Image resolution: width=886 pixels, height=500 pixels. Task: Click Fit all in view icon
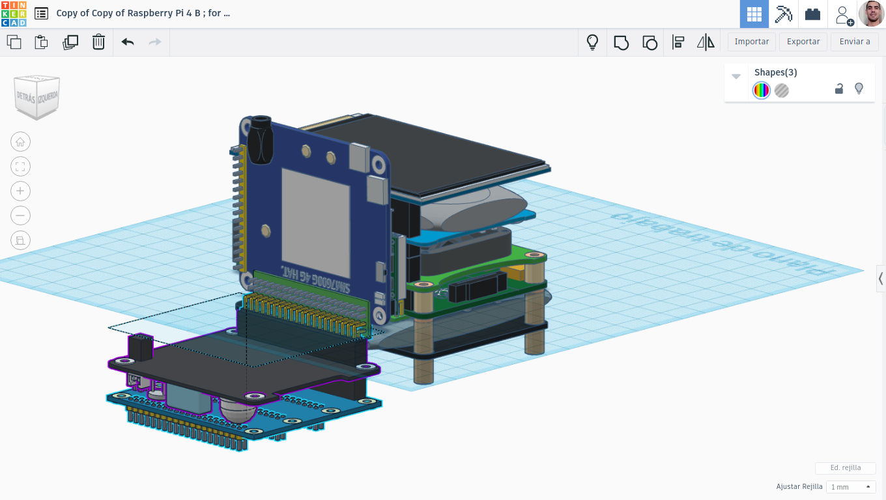point(20,167)
